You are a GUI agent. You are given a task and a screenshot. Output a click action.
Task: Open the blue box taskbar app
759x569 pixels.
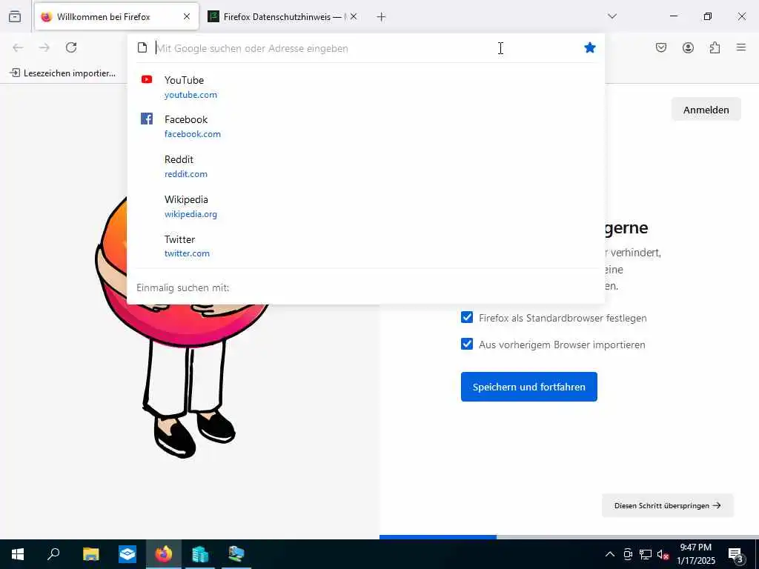(x=127, y=554)
